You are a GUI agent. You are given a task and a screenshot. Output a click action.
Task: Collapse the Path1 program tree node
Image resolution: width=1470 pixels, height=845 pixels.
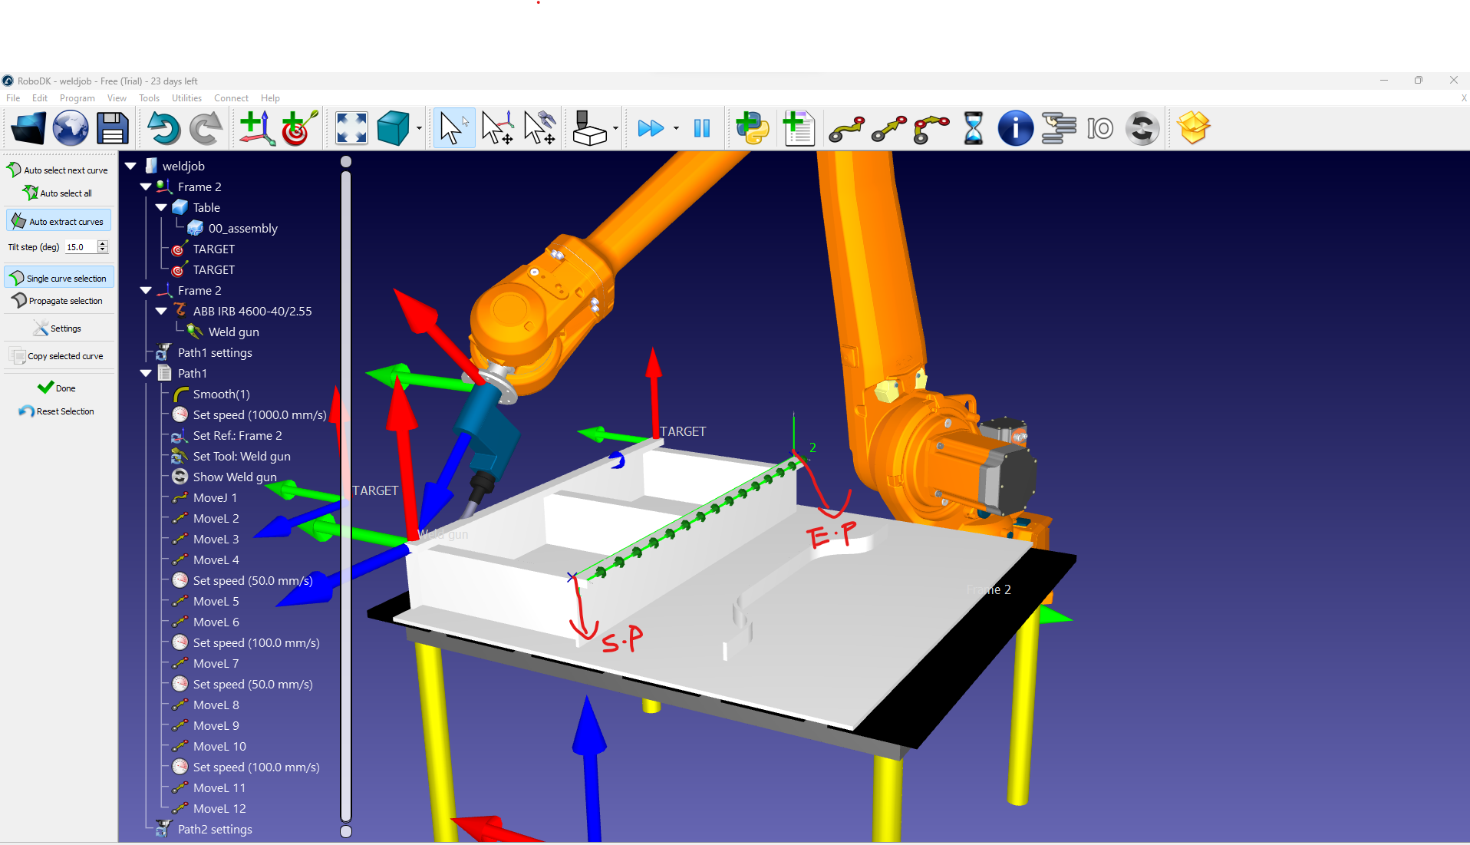point(146,374)
